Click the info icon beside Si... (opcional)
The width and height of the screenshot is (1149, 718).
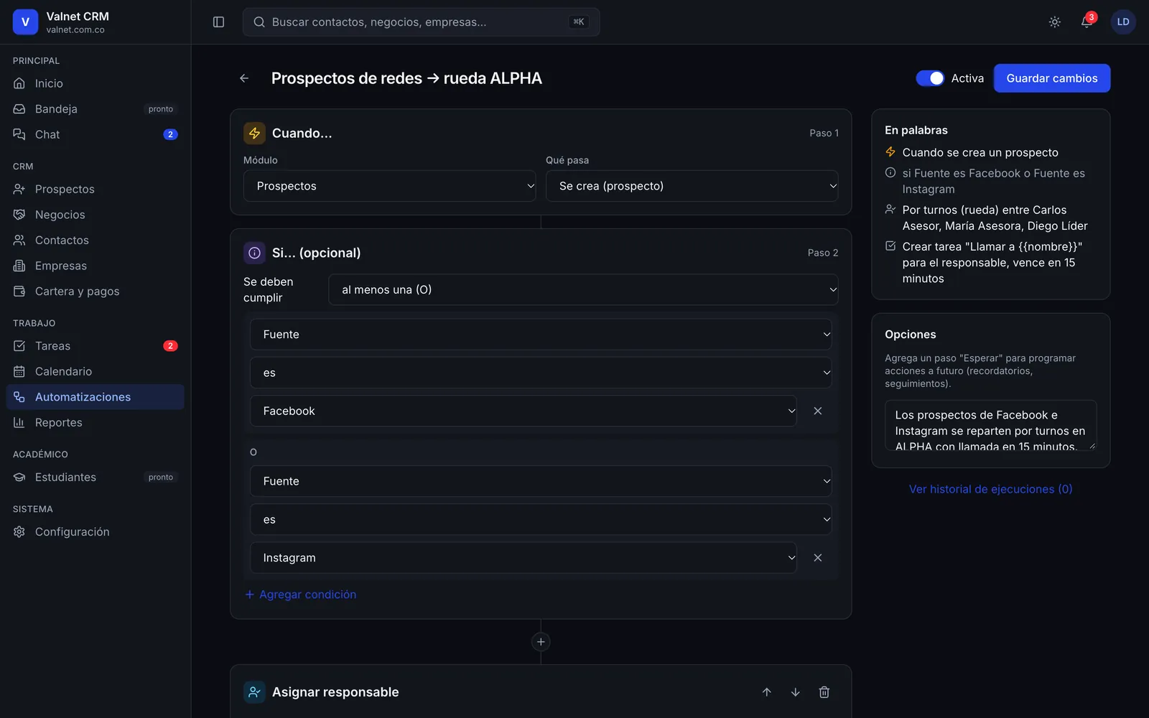tap(254, 253)
